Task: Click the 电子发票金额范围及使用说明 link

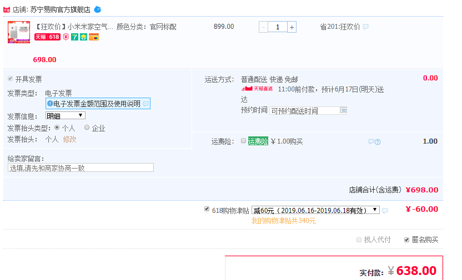Action: click(x=97, y=104)
